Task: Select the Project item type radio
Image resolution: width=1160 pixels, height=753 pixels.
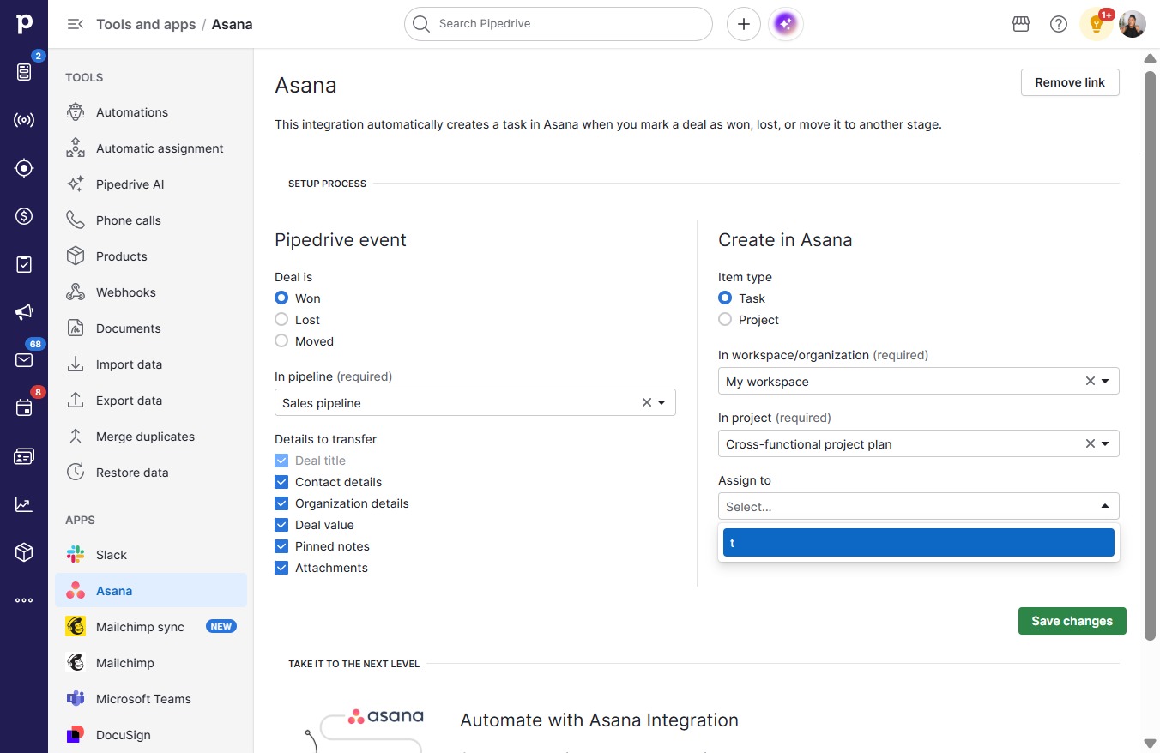Action: click(725, 320)
